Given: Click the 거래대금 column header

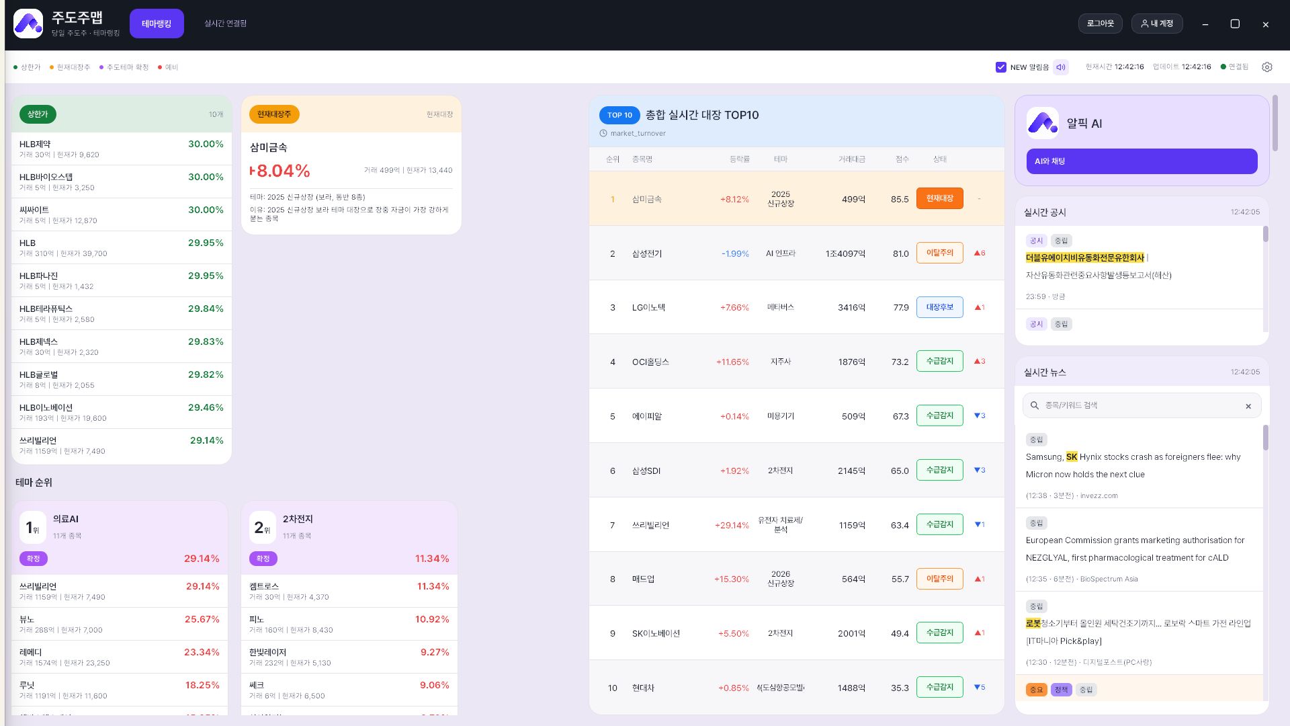Looking at the screenshot, I should coord(851,159).
